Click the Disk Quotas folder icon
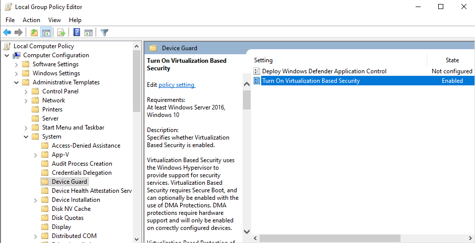This screenshot has width=475, height=243. (x=45, y=218)
